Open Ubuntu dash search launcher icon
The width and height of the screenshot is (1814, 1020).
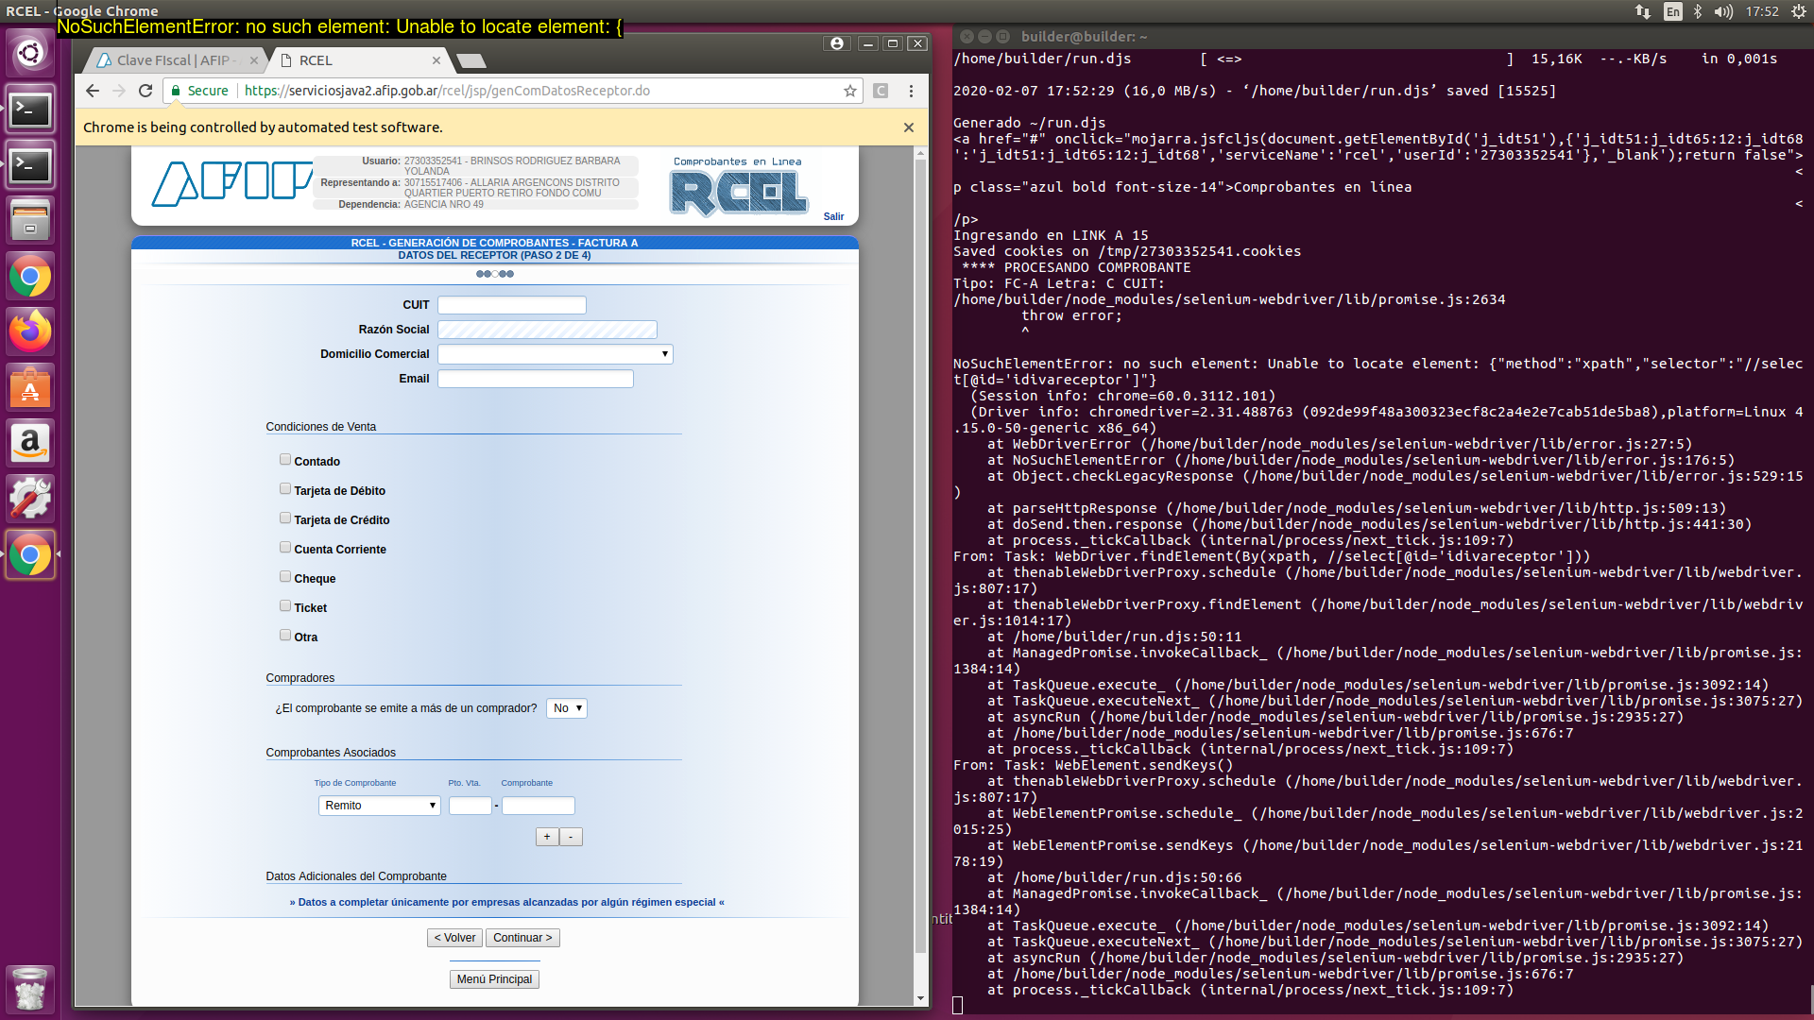(30, 54)
